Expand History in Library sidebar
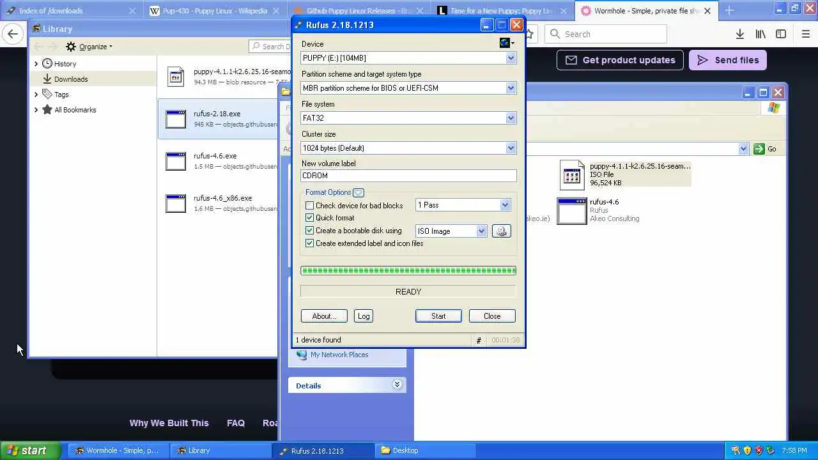This screenshot has width=818, height=460. pos(36,64)
